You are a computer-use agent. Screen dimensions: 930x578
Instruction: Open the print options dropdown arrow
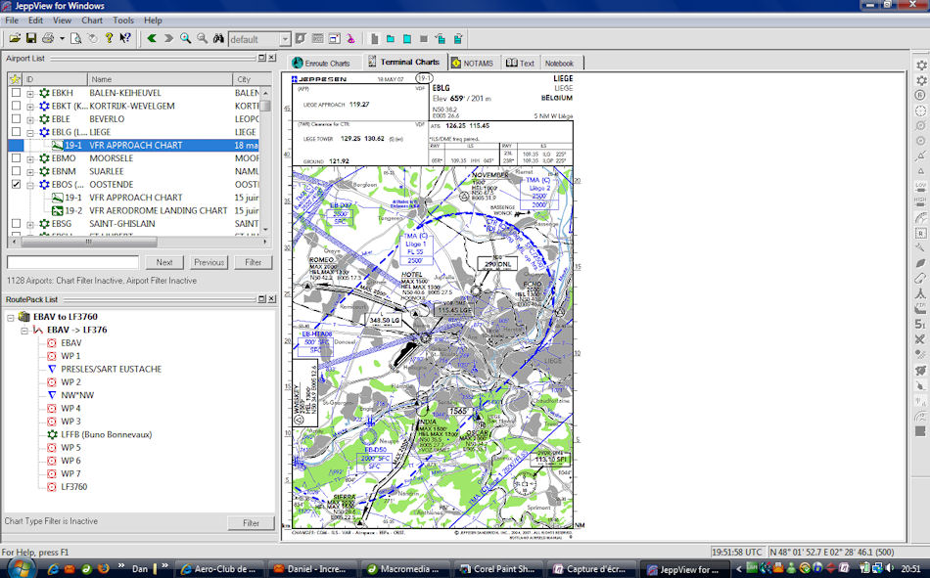pyautogui.click(x=62, y=39)
